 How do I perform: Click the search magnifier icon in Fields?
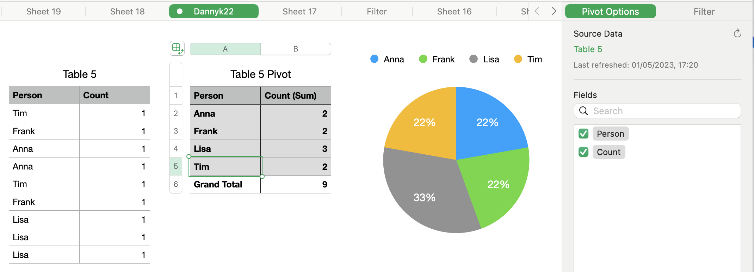coord(583,111)
